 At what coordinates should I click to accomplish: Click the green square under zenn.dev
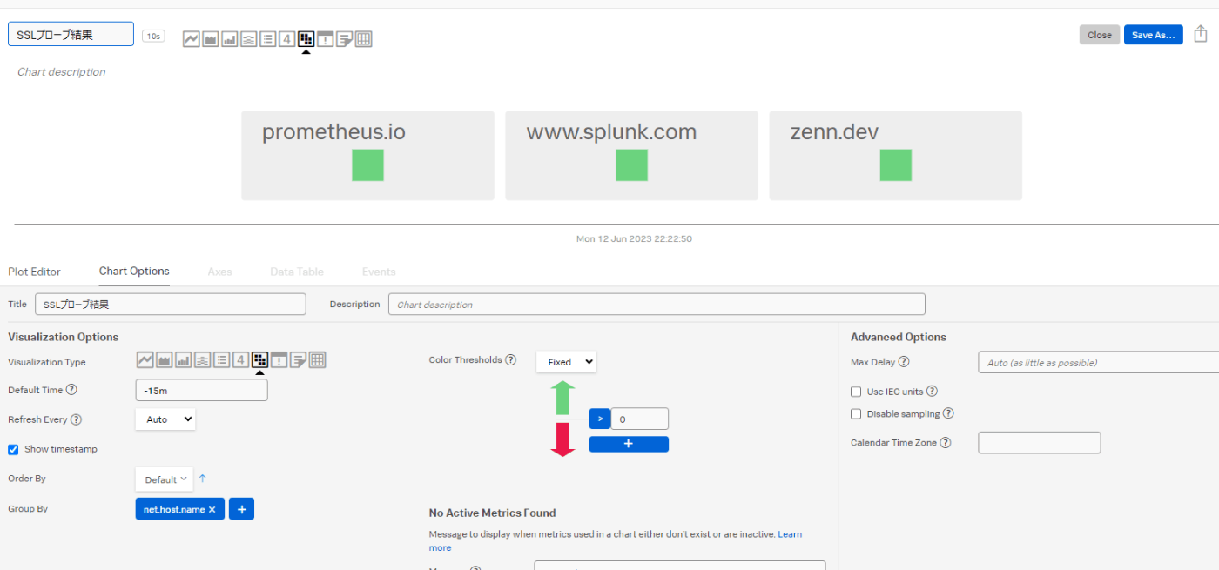click(895, 165)
